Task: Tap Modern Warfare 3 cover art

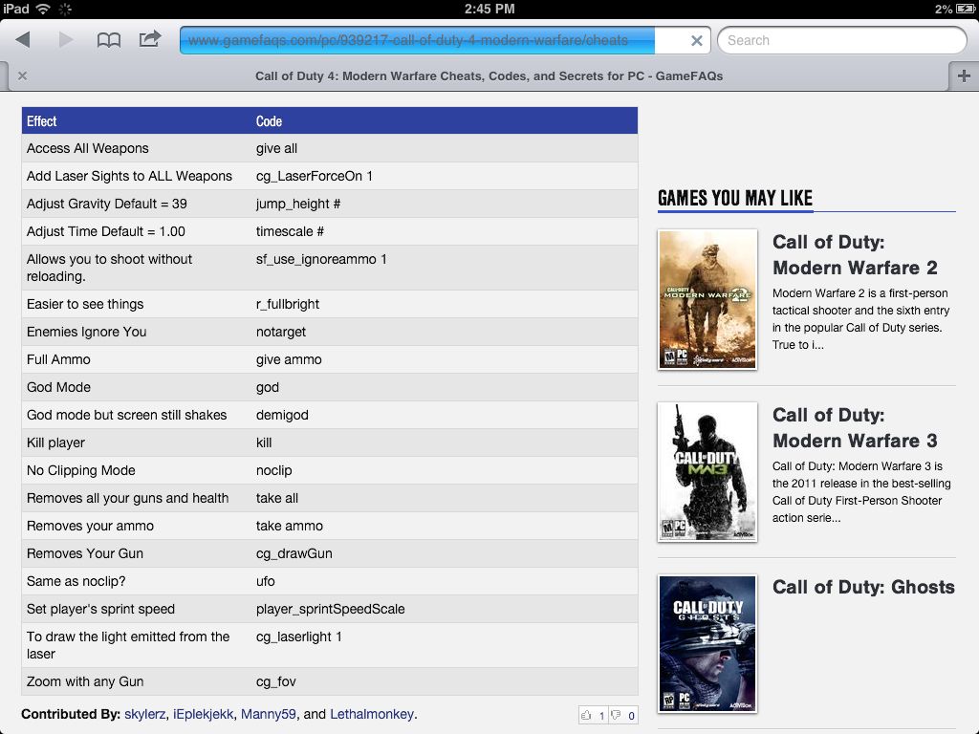Action: pos(707,471)
